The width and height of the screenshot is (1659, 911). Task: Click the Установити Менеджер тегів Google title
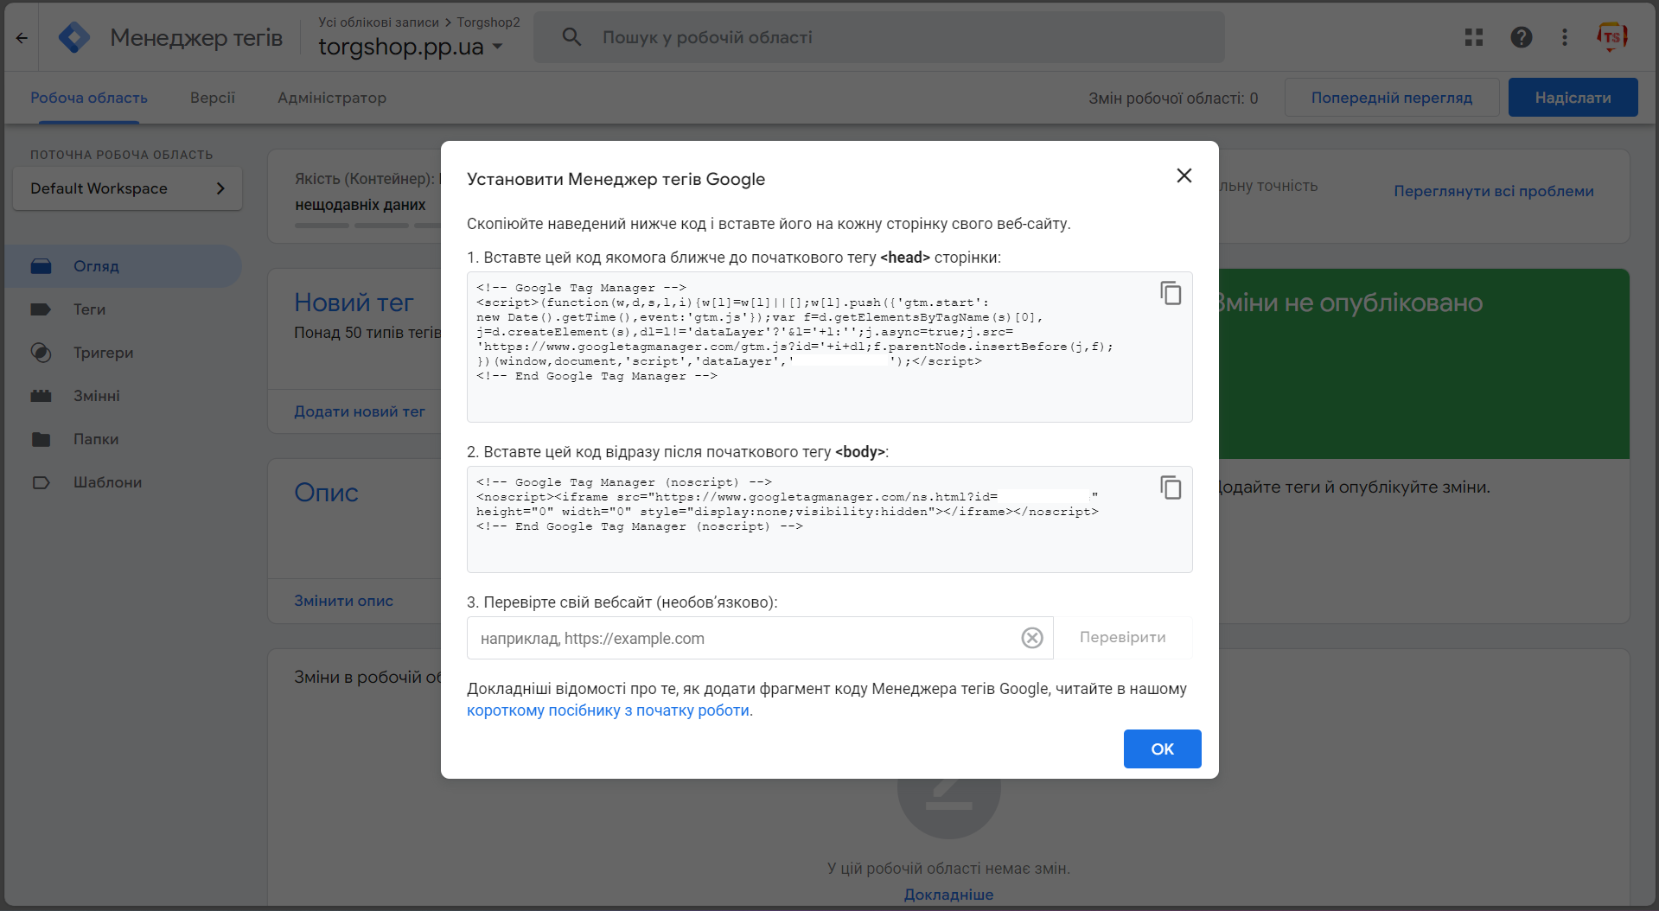(x=616, y=179)
